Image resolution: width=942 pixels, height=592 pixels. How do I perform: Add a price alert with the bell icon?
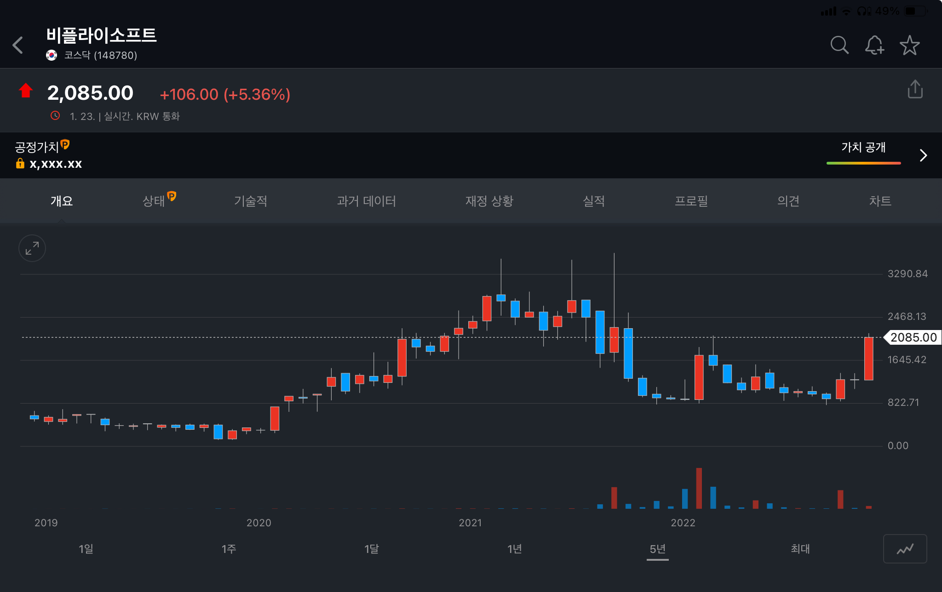pyautogui.click(x=874, y=45)
